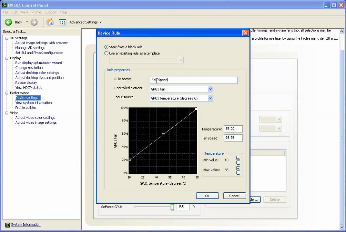Click the top-right graph curve point
This screenshot has height=232, width=346.
196,109
